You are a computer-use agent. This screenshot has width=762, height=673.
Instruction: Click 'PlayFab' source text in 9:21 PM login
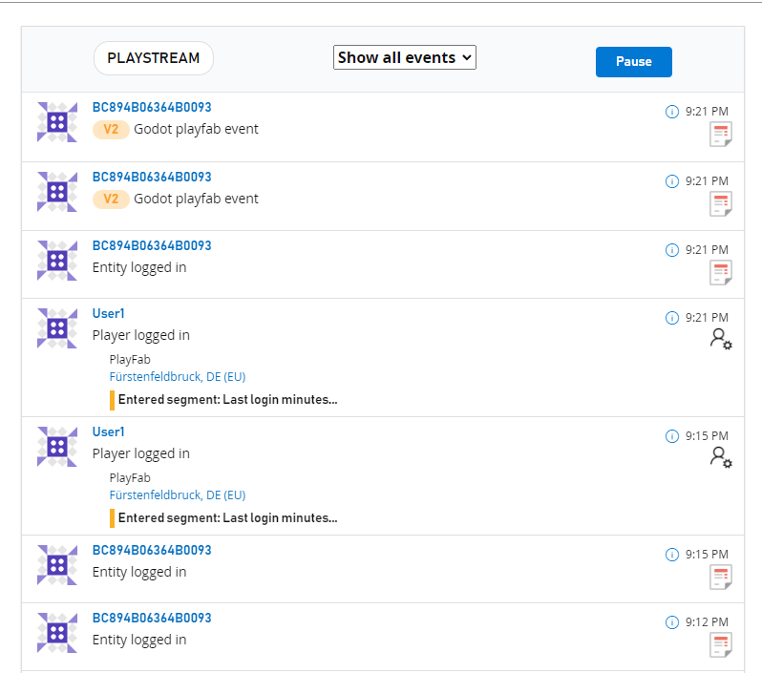tap(130, 360)
